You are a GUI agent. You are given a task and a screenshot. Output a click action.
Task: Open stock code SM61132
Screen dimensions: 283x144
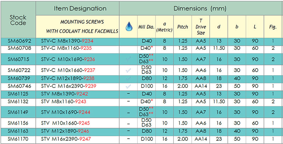click(18, 102)
